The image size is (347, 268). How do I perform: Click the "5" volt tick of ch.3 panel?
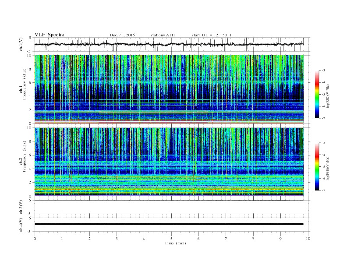point(30,200)
